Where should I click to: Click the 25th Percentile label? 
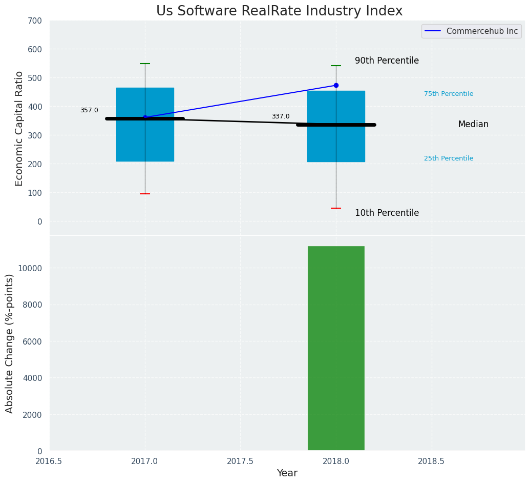(449, 158)
